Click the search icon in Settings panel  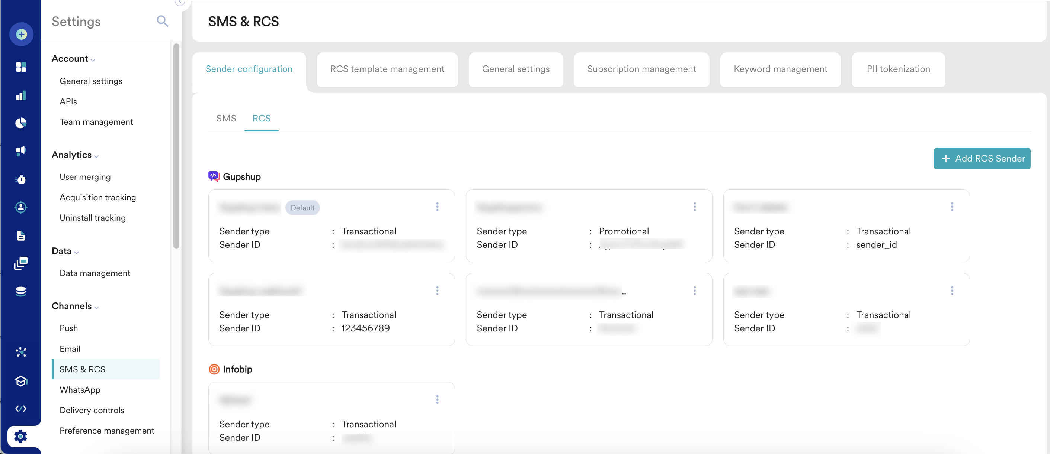pyautogui.click(x=162, y=21)
